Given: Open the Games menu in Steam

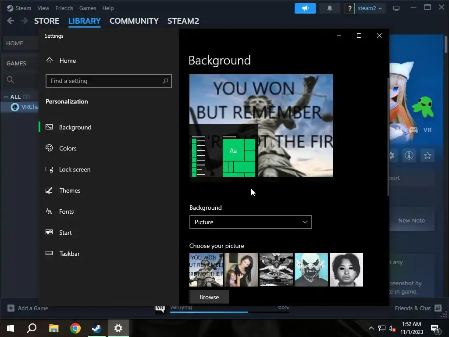Looking at the screenshot, I should click(88, 8).
